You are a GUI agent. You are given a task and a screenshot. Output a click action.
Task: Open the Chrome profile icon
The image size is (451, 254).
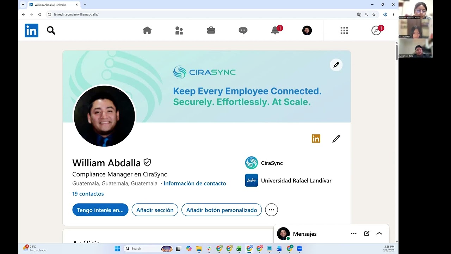click(385, 14)
